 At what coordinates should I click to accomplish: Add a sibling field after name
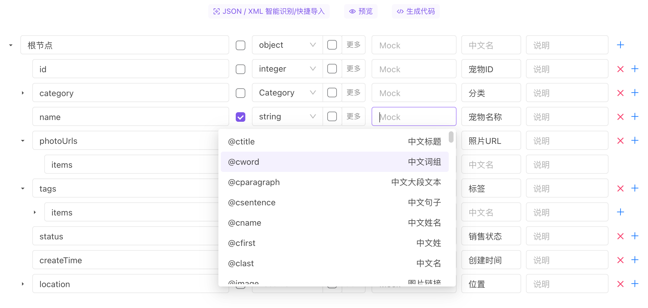[x=635, y=116]
